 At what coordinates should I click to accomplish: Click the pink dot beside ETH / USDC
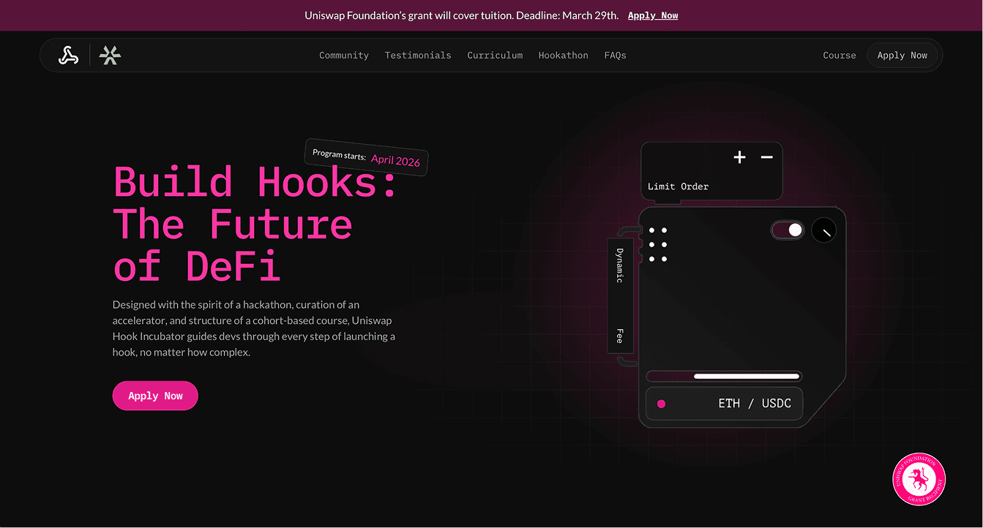(x=662, y=404)
